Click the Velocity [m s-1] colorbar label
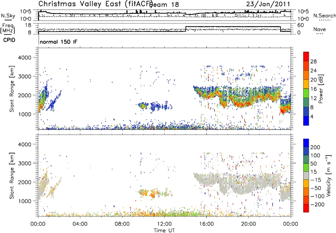Screen dimensions: 336x233 click(x=328, y=175)
